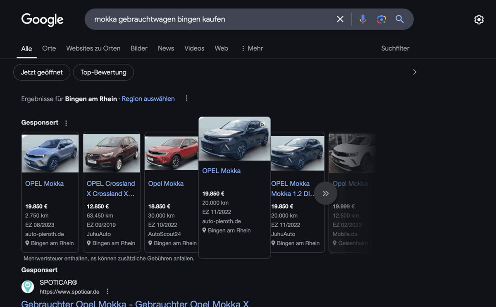Click 63.450 km mileage text
This screenshot has height=307, width=496.
(100, 216)
